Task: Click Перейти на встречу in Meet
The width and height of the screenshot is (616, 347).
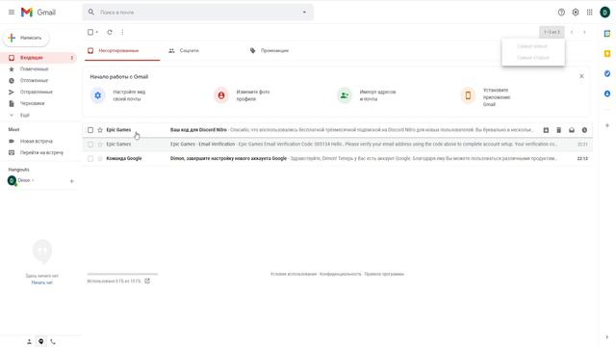Action: 41,152
